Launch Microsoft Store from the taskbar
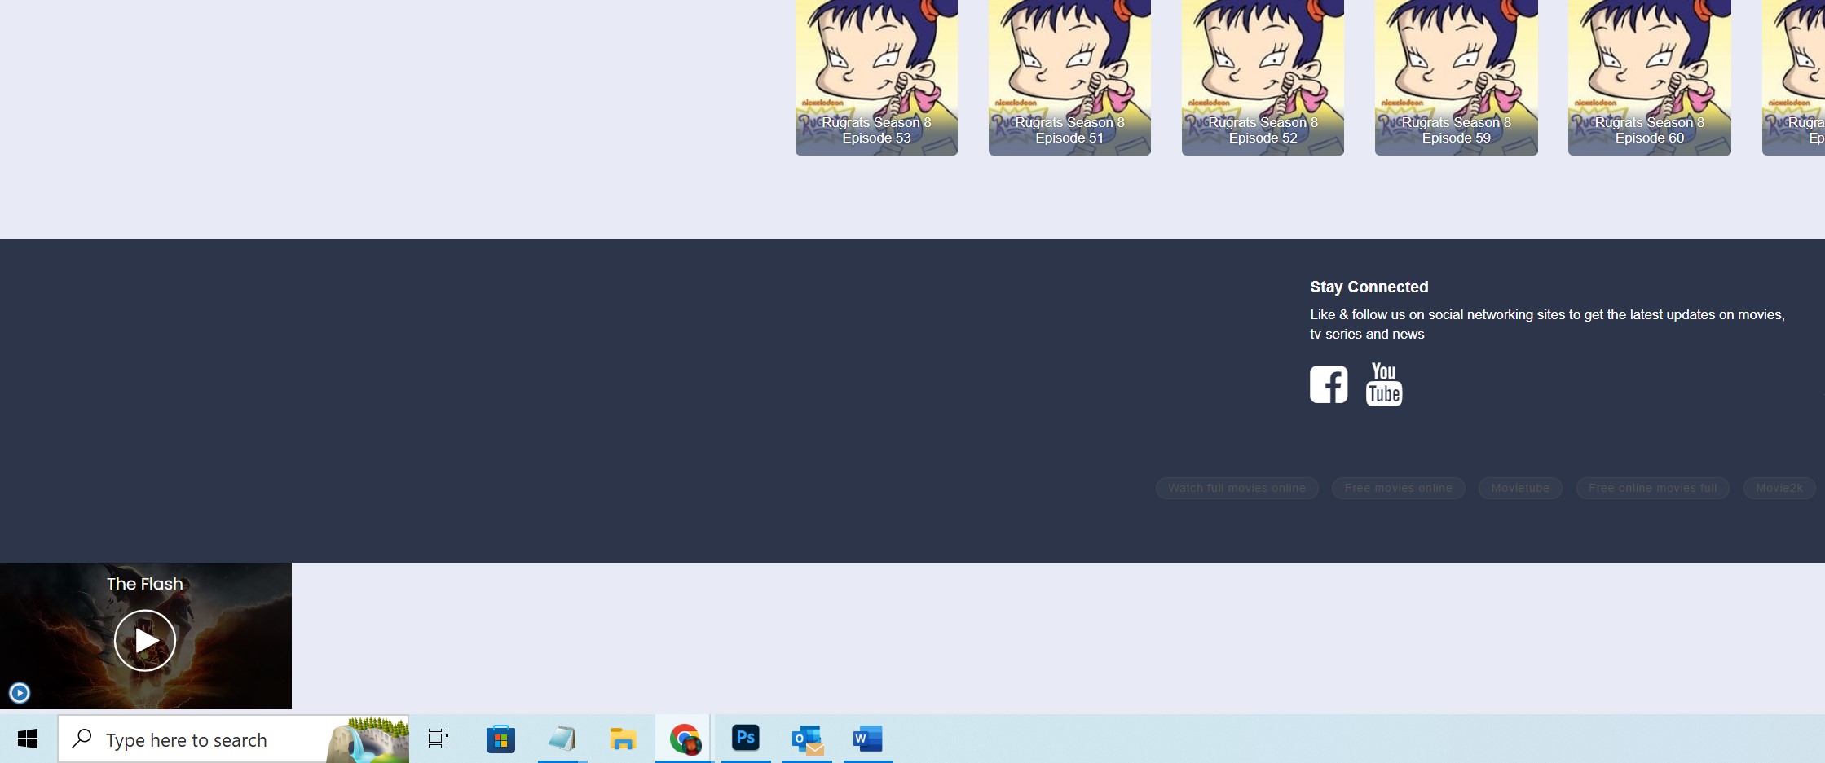1825x763 pixels. coord(500,739)
